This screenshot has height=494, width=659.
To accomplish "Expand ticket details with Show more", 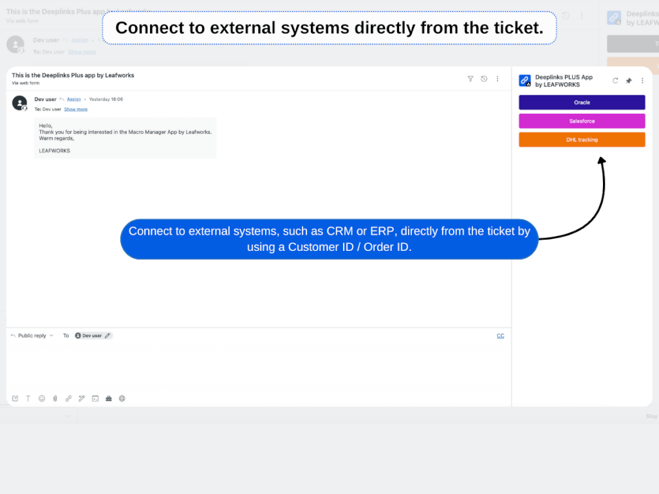I will pyautogui.click(x=75, y=109).
